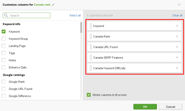Tick the Tags checkbox
Screen dimensions: 185x111
click(x=3, y=53)
